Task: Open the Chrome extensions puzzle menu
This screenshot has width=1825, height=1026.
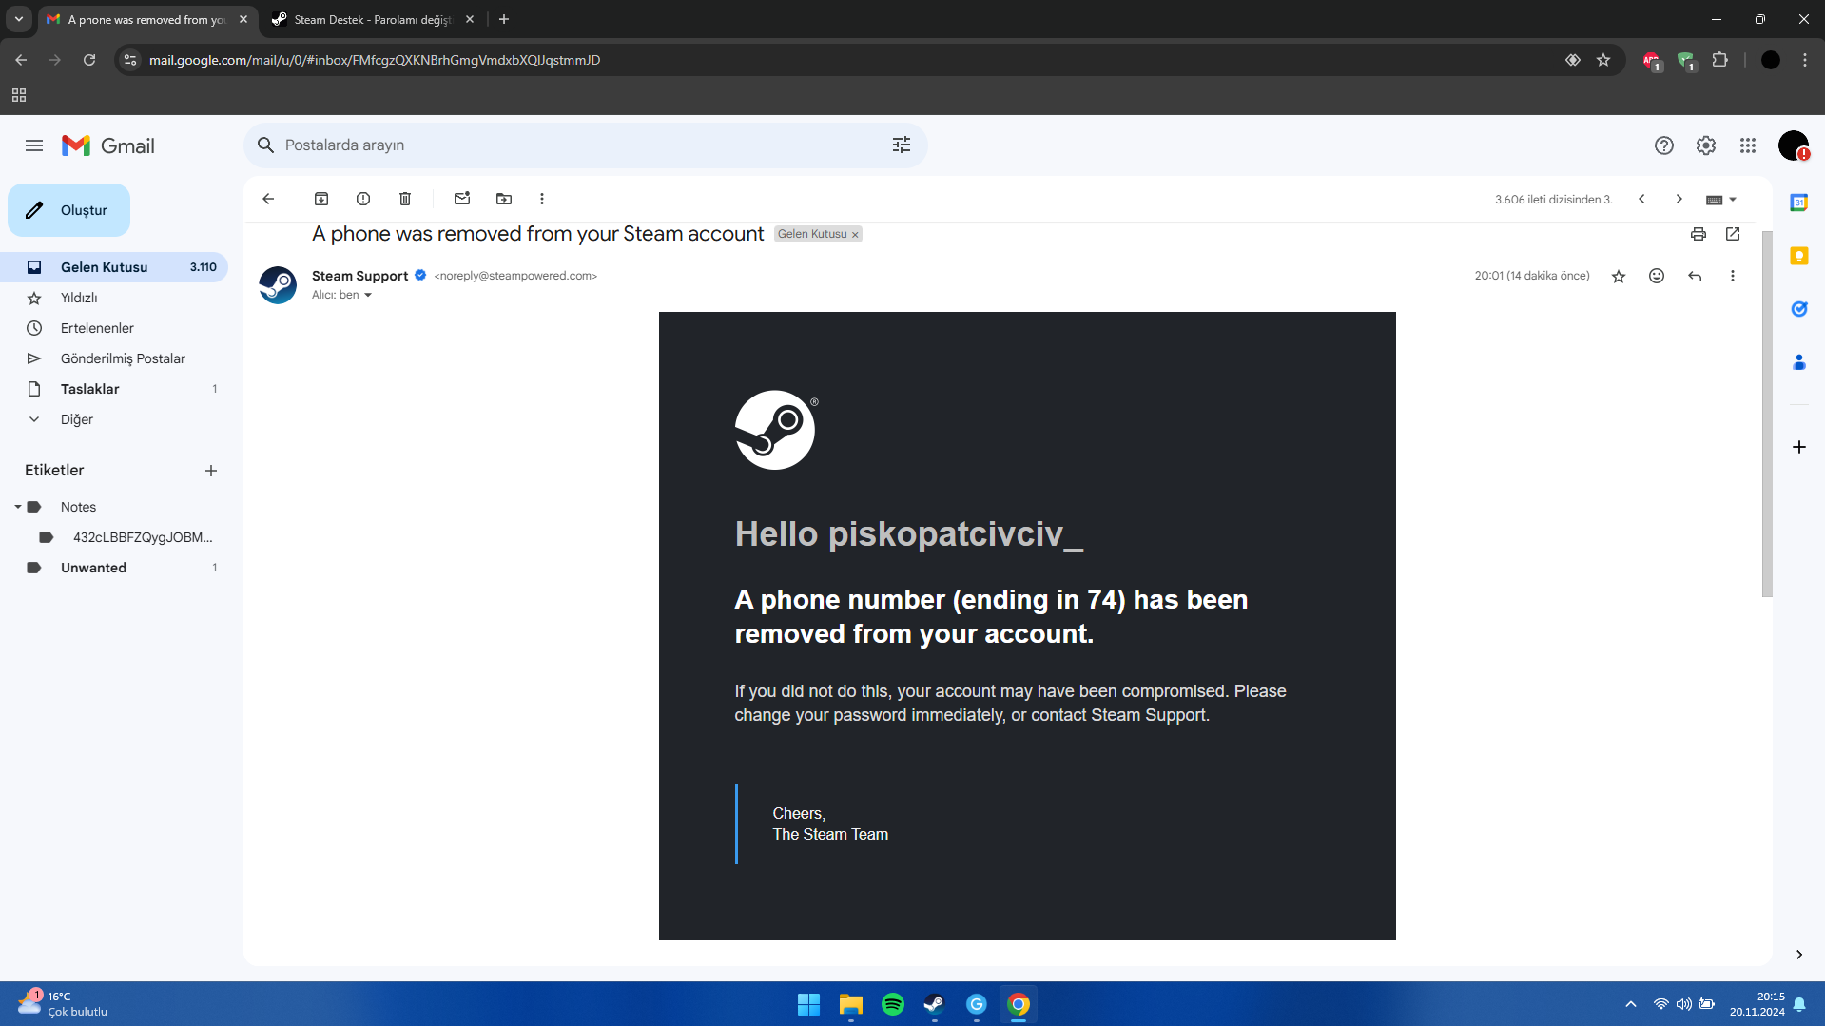Action: [1719, 60]
